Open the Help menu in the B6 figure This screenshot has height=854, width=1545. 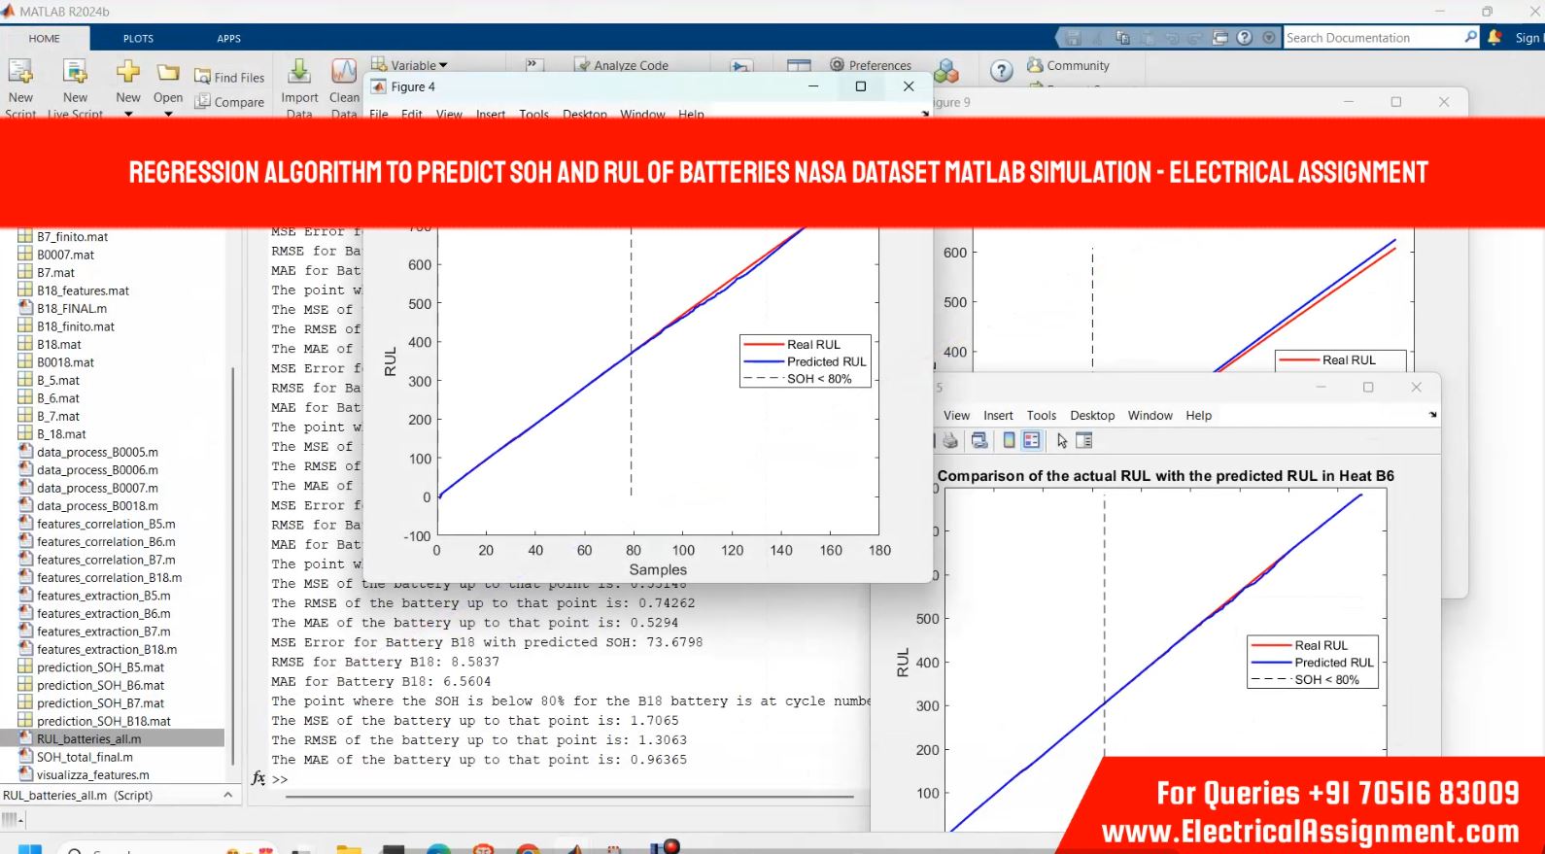1198,415
